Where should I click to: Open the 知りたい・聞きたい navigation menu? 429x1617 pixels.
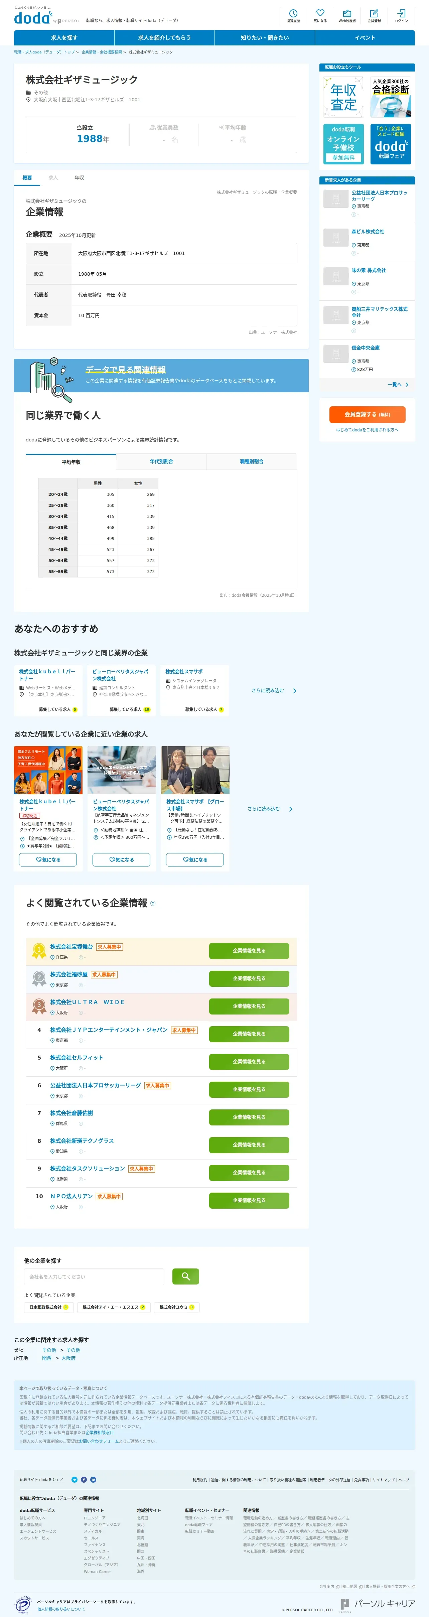[265, 38]
